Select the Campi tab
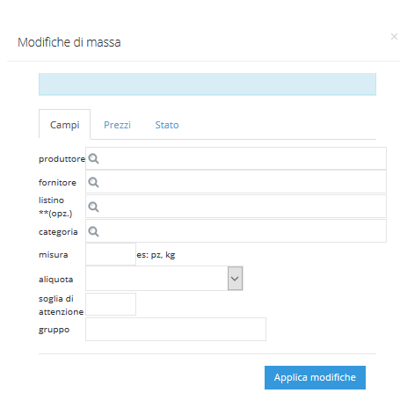 click(x=65, y=125)
